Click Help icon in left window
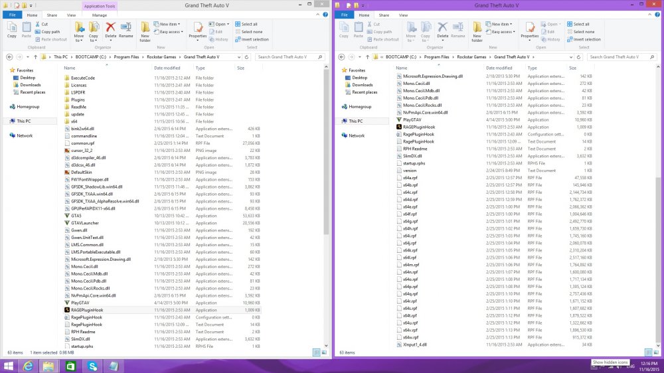Viewport: 664px width, 373px height. coord(325,15)
